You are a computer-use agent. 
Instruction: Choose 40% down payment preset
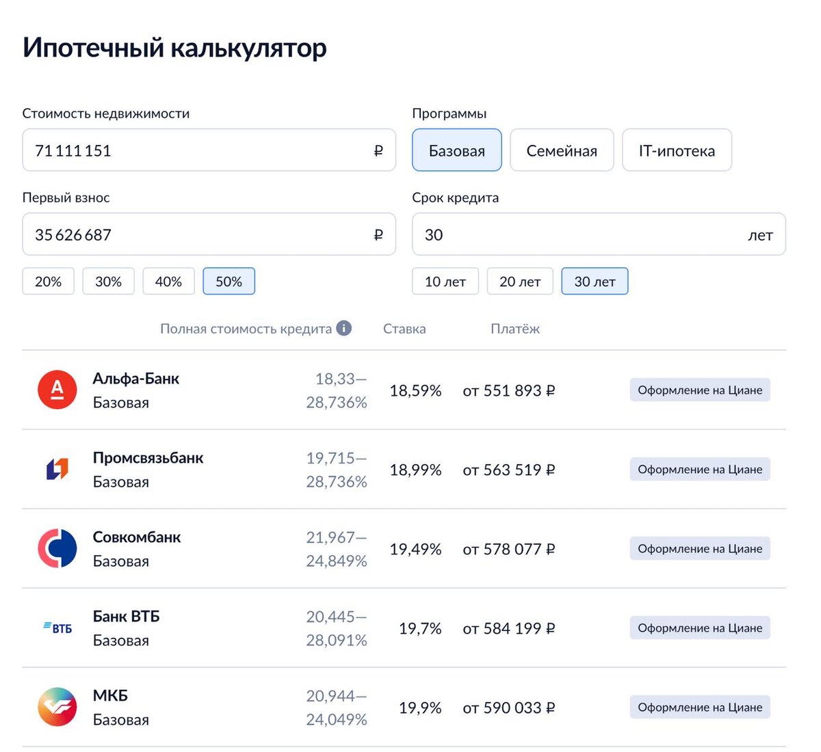[x=168, y=281]
